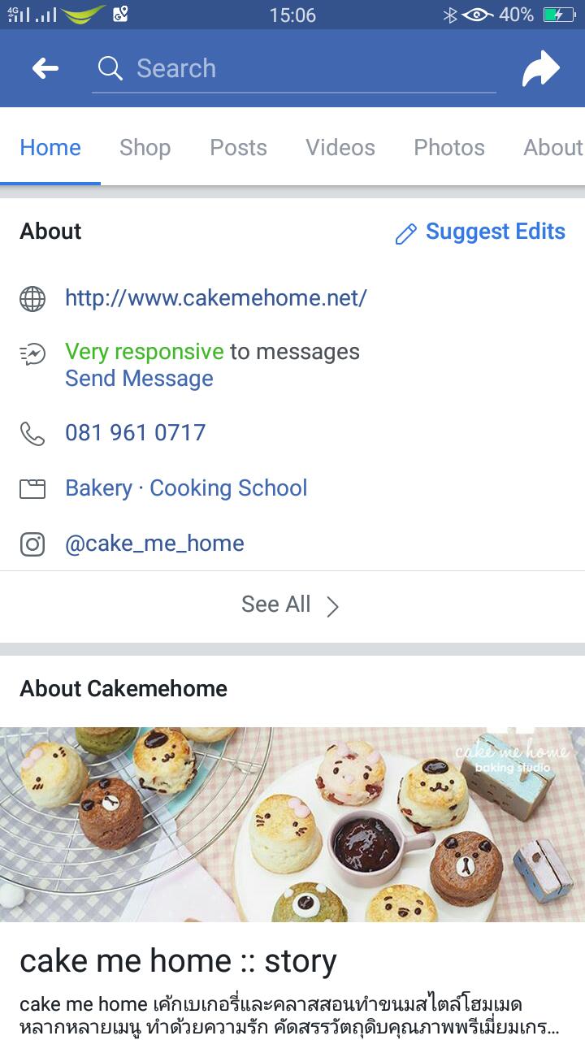Open the @cake_me_home Instagram handle
The width and height of the screenshot is (585, 1040).
[x=154, y=544]
